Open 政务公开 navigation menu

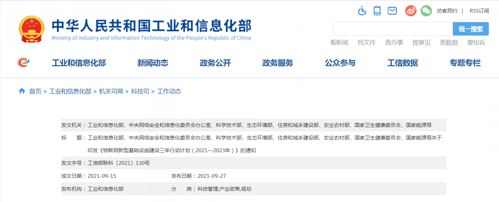tap(215, 63)
